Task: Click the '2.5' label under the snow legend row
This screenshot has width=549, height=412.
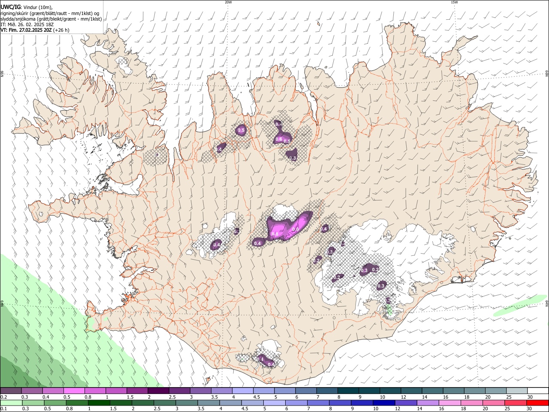Action: click(172, 397)
